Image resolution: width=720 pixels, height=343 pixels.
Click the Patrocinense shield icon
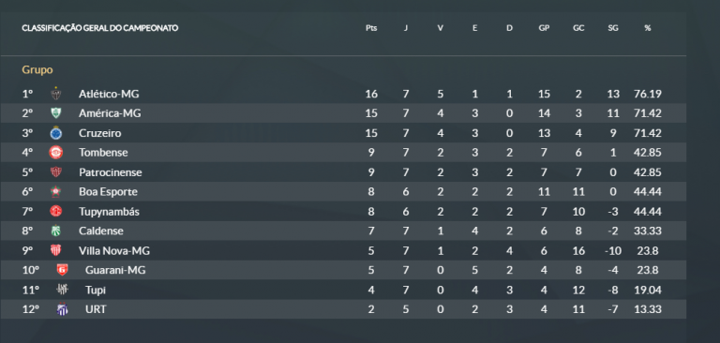pos(56,171)
